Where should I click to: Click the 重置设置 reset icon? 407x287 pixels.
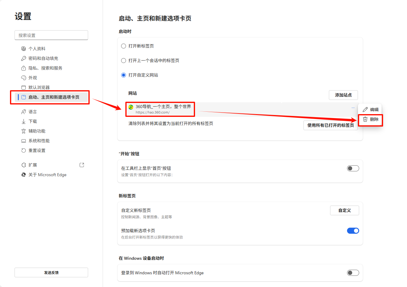[23, 150]
